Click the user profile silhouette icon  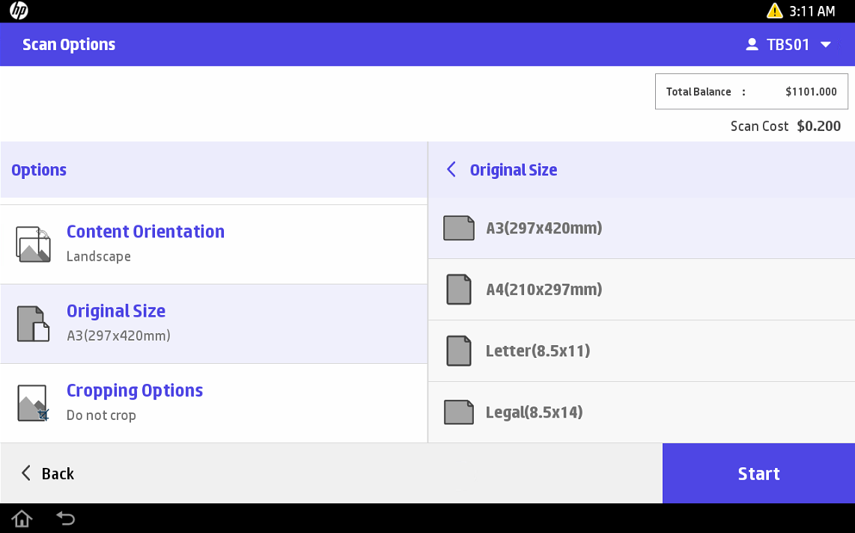pyautogui.click(x=752, y=45)
